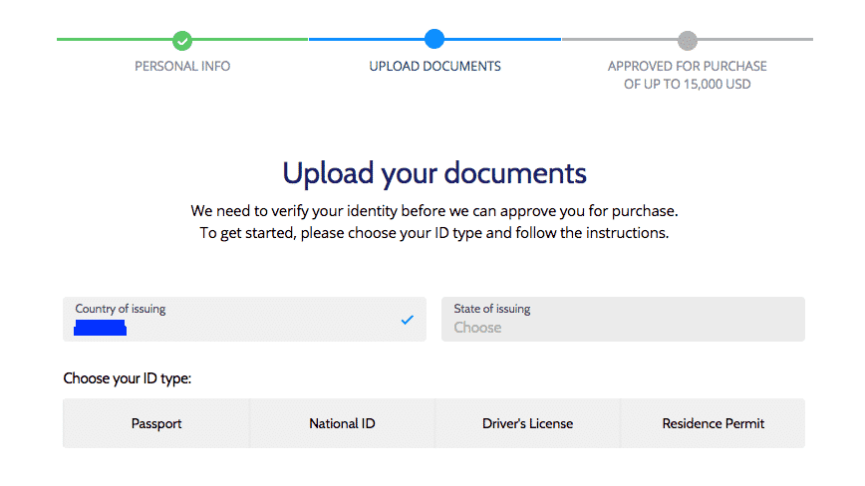865x486 pixels.
Task: Click the blue checkmark in Country field
Action: click(408, 320)
